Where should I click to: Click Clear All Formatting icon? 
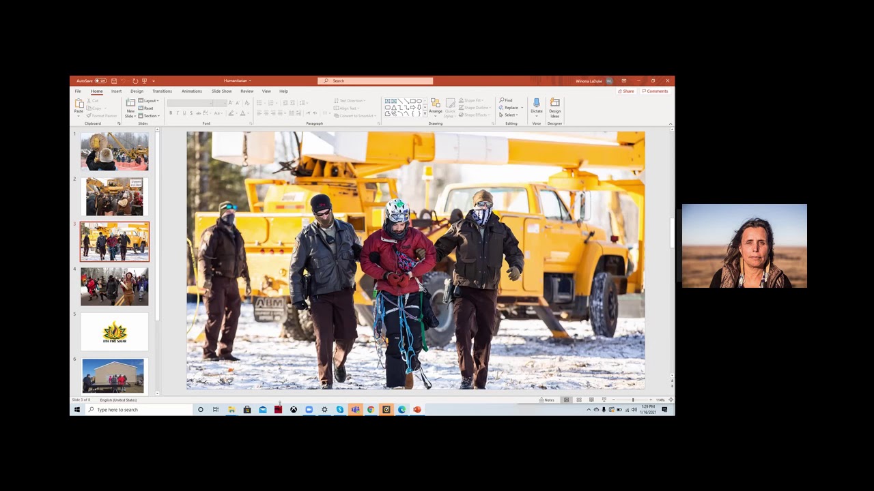pos(246,103)
